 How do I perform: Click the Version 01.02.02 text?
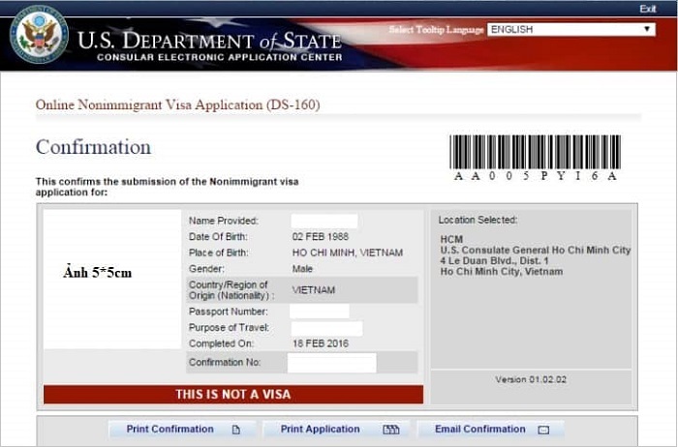coord(531,379)
